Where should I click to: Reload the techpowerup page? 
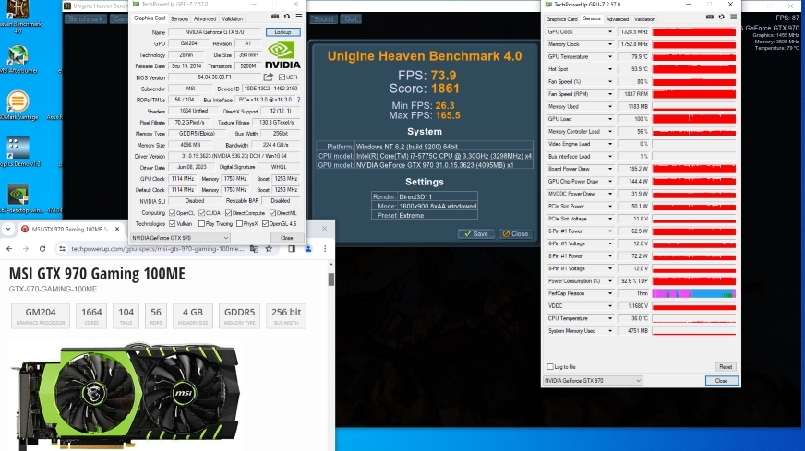pos(42,249)
